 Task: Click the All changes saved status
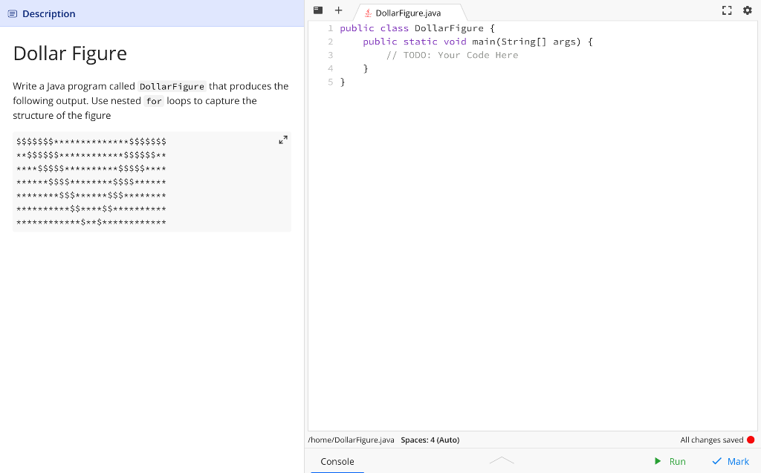coord(711,440)
